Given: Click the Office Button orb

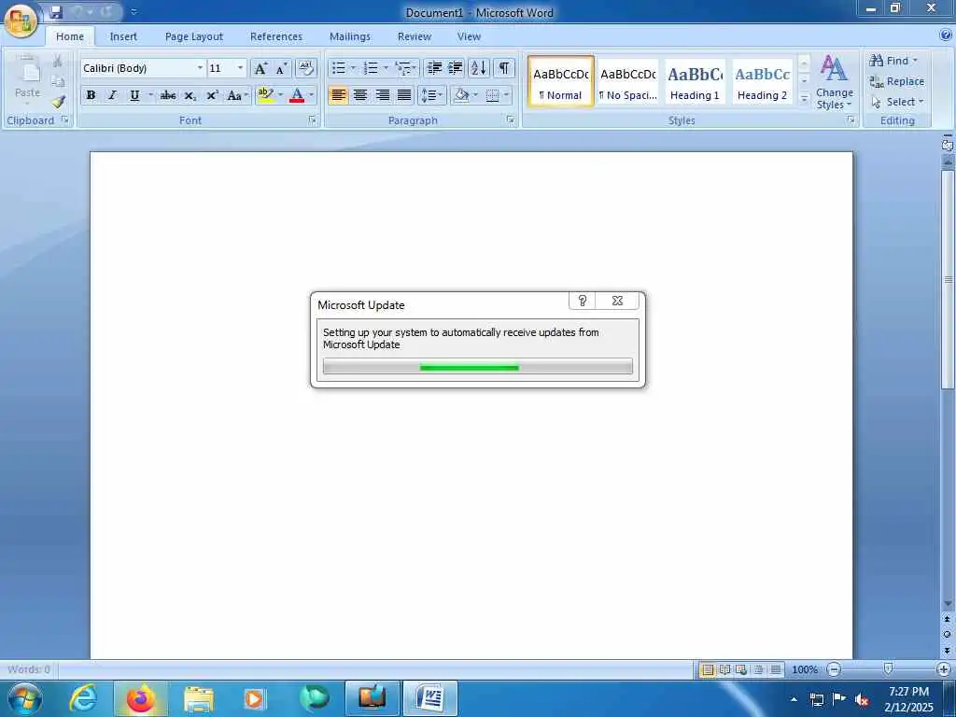Looking at the screenshot, I should click(x=21, y=21).
